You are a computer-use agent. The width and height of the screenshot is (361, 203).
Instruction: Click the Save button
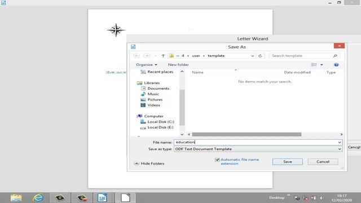[x=287, y=162]
